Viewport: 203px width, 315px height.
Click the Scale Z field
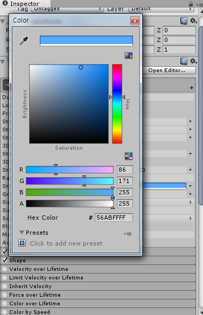coord(179,50)
